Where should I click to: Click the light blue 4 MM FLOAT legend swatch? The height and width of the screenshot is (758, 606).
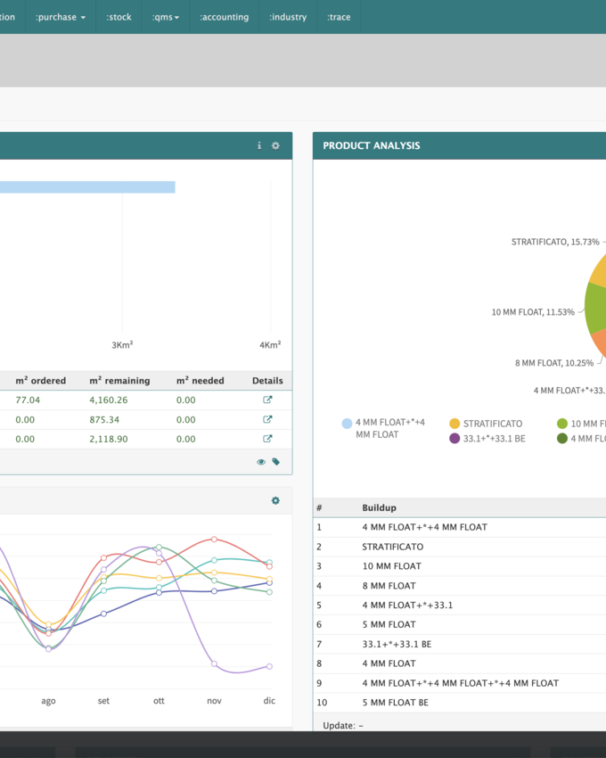pyautogui.click(x=347, y=424)
